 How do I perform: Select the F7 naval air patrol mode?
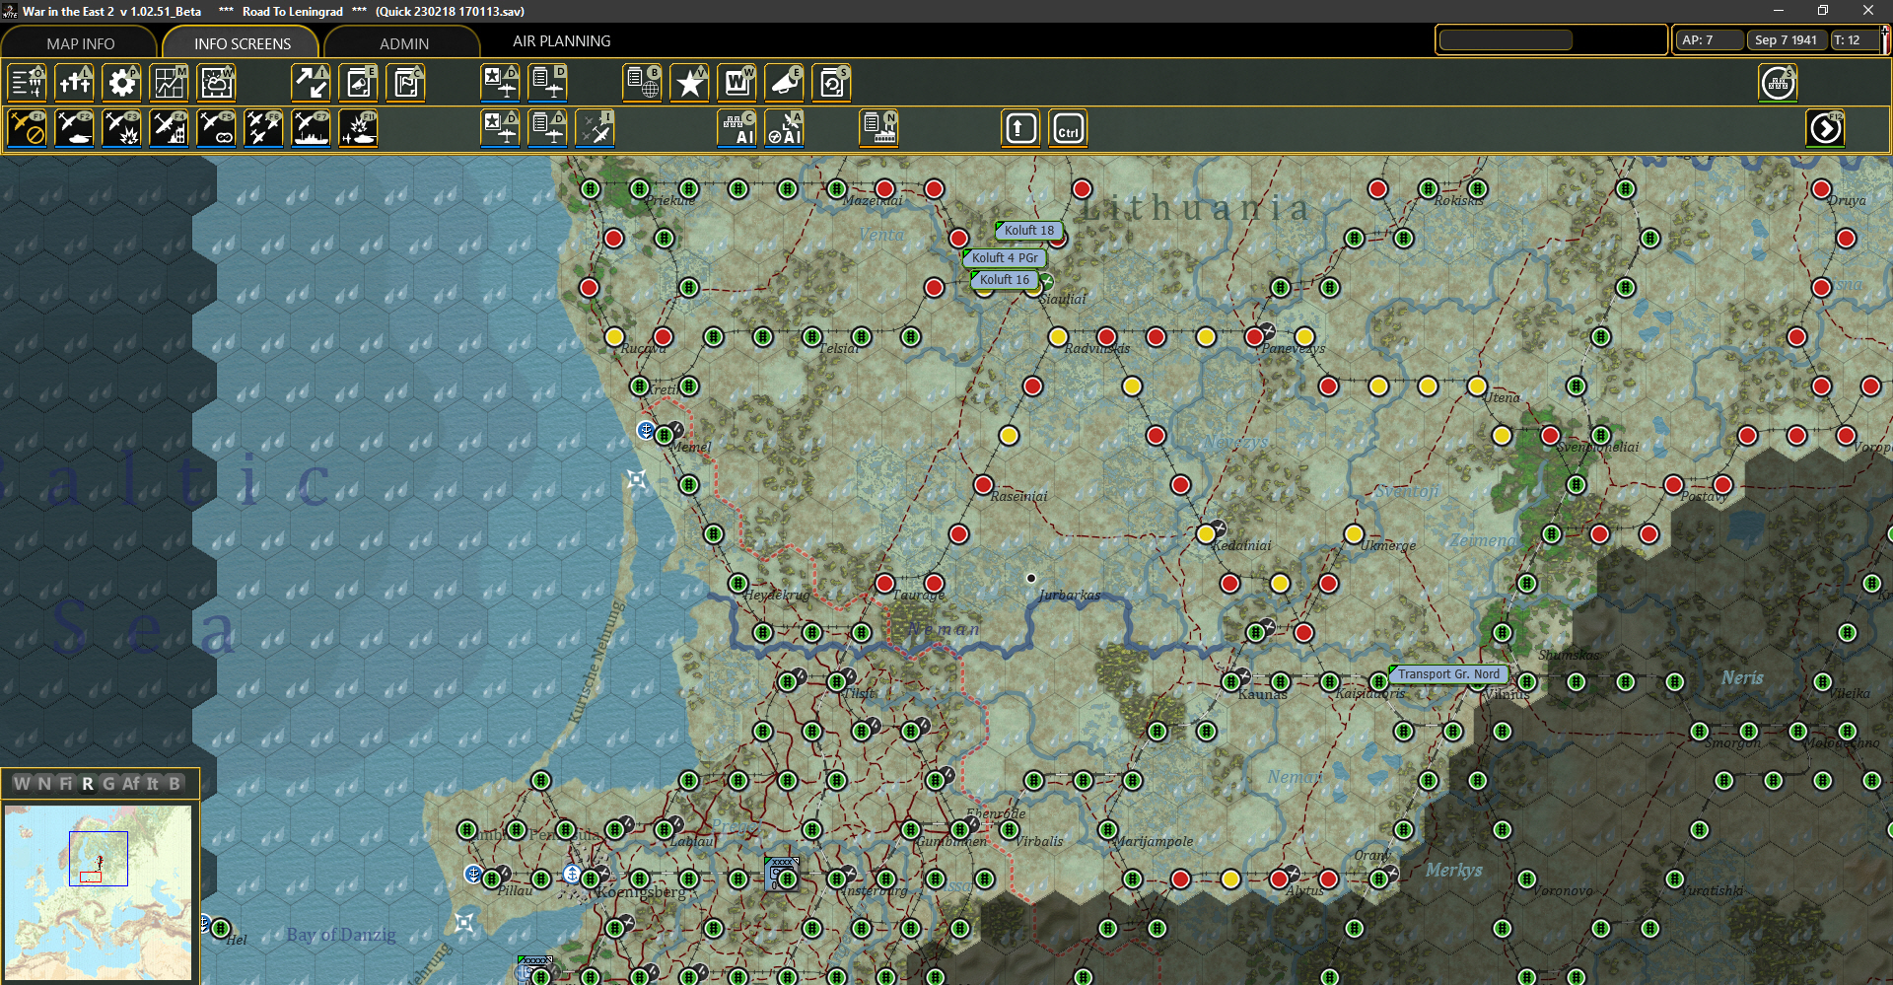312,128
